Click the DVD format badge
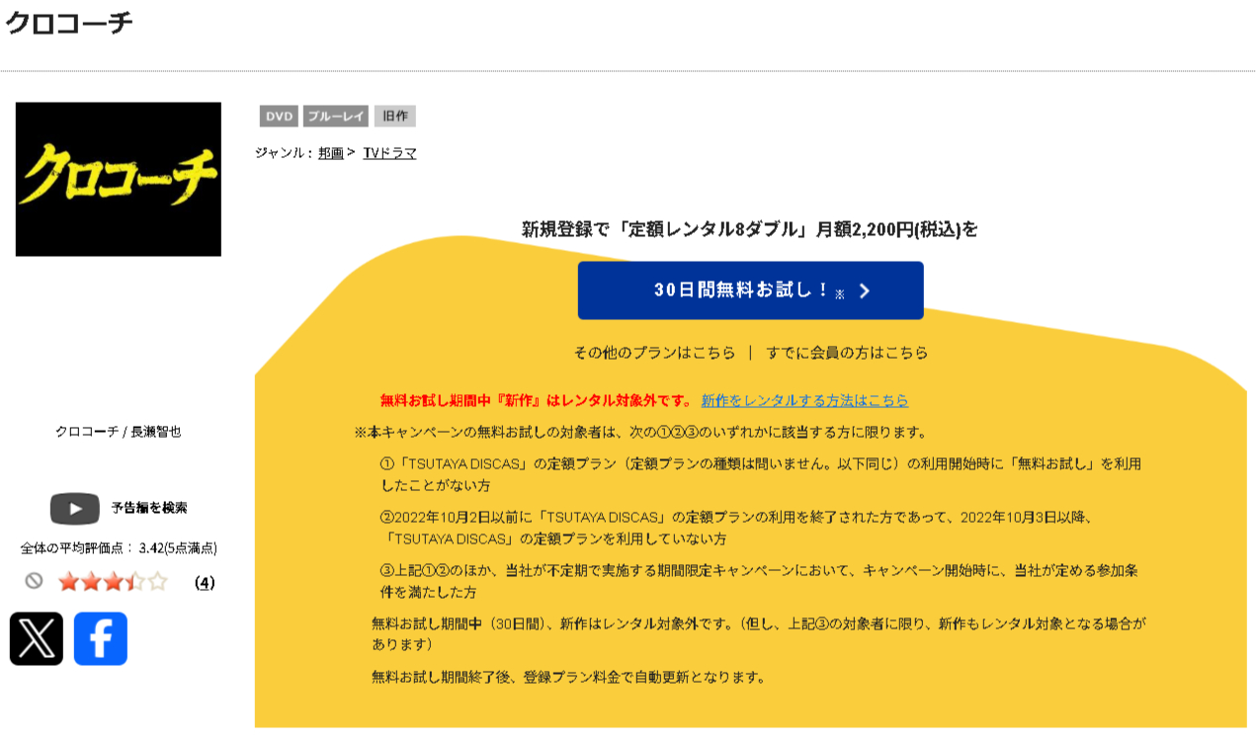 [x=279, y=117]
